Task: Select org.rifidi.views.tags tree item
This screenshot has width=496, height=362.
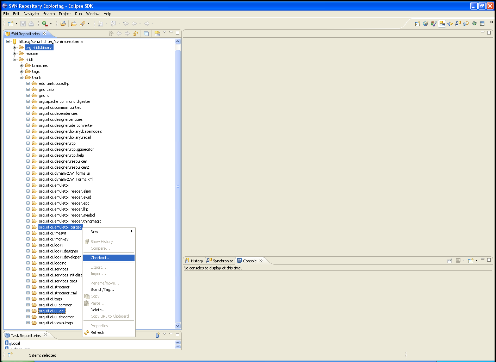Action: [x=56, y=323]
